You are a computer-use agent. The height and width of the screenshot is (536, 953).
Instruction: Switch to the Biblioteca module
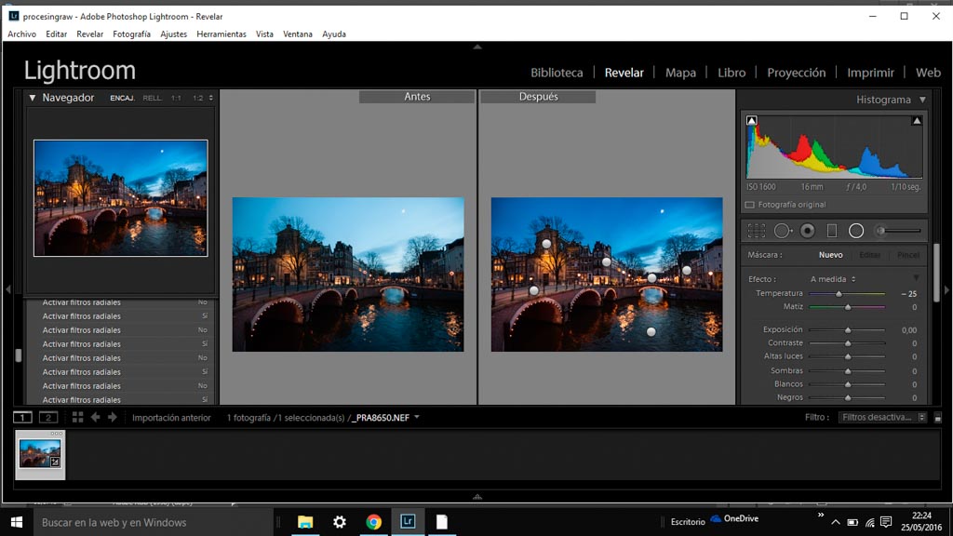(x=557, y=73)
